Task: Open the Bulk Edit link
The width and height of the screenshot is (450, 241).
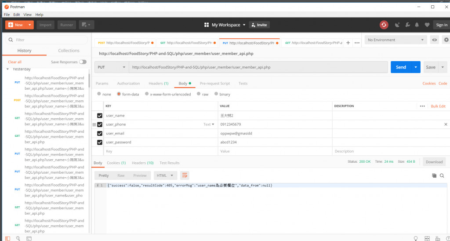Action: (438, 106)
